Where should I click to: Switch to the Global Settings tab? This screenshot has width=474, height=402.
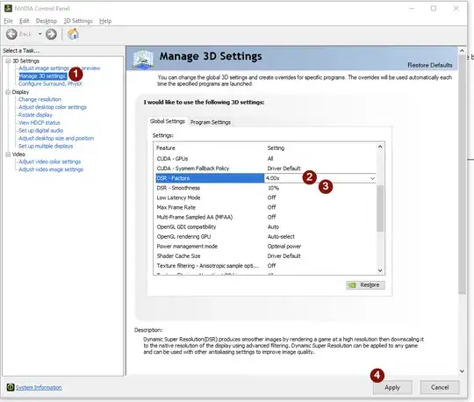(x=168, y=121)
